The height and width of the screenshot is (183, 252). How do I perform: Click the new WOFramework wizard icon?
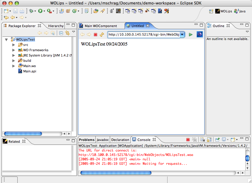tap(141, 11)
